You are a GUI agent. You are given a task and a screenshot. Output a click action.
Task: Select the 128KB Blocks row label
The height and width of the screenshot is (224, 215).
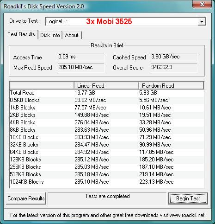point(25,160)
